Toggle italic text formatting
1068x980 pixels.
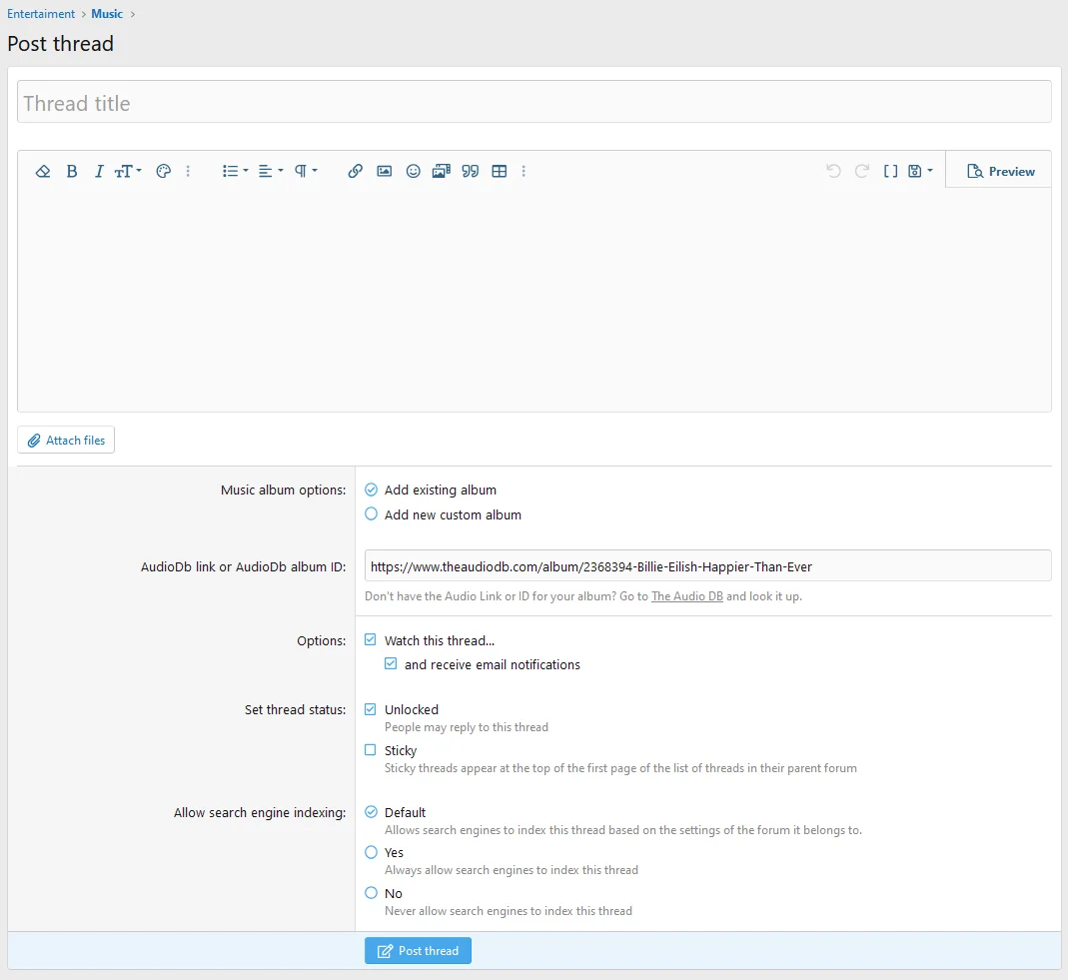click(99, 172)
